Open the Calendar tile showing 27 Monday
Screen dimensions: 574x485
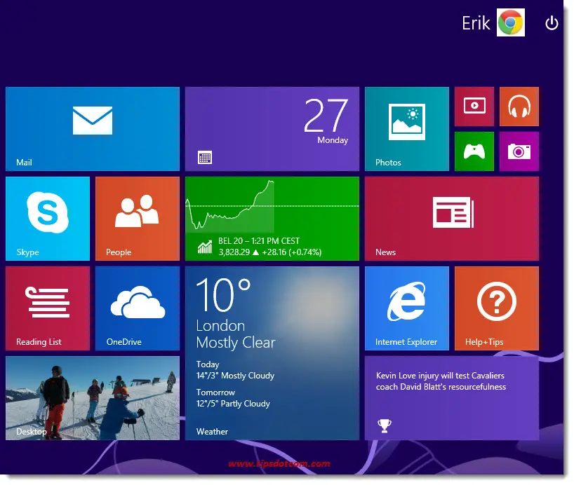pos(272,129)
